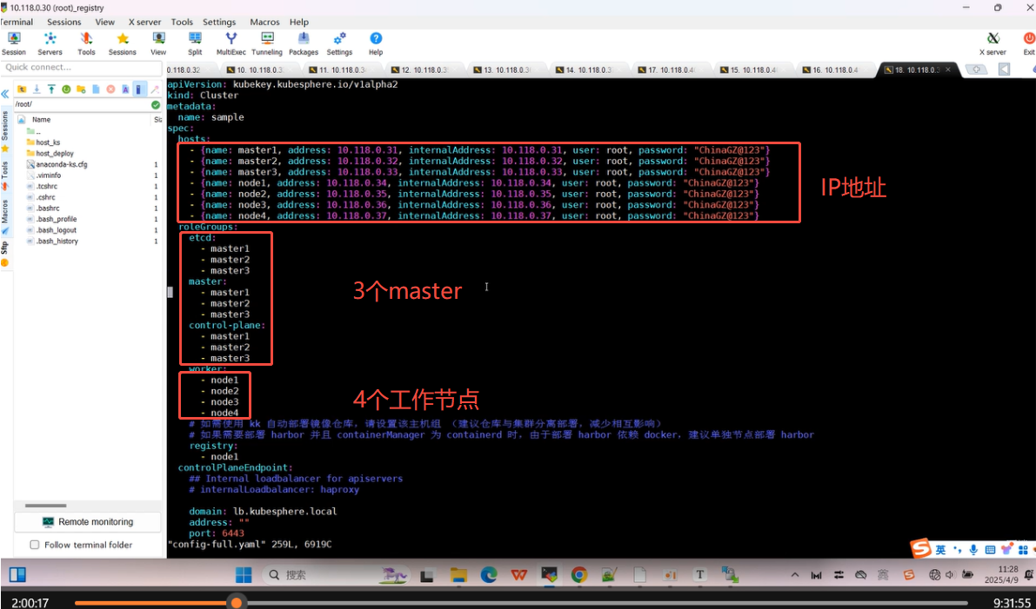Click the new folder icon in SFTP toolbar
The image size is (1036, 609).
coord(81,89)
